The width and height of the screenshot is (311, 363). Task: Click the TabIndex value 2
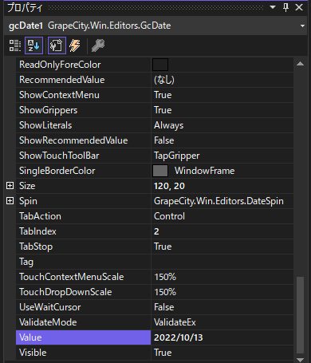(156, 231)
